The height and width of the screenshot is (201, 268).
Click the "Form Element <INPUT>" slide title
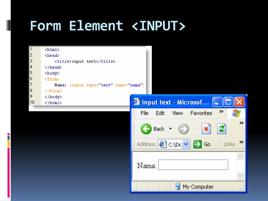click(108, 26)
